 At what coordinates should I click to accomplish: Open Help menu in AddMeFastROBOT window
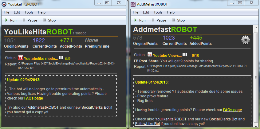[x=171, y=12]
